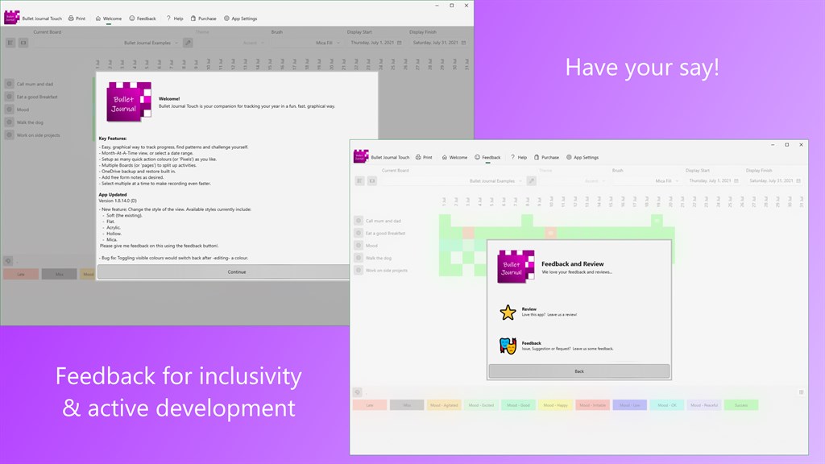Select the Mood - OK colour
The height and width of the screenshot is (464, 825).
pyautogui.click(x=667, y=405)
